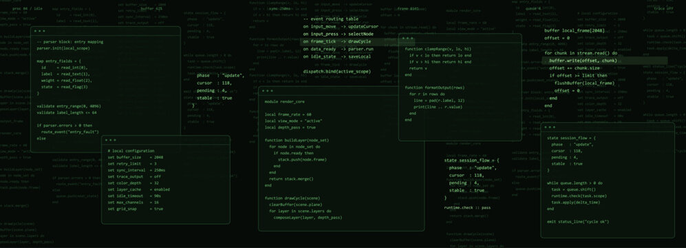The image size is (686, 248).
Task: Click the "buffer 62%" status label
Action: point(152,8)
